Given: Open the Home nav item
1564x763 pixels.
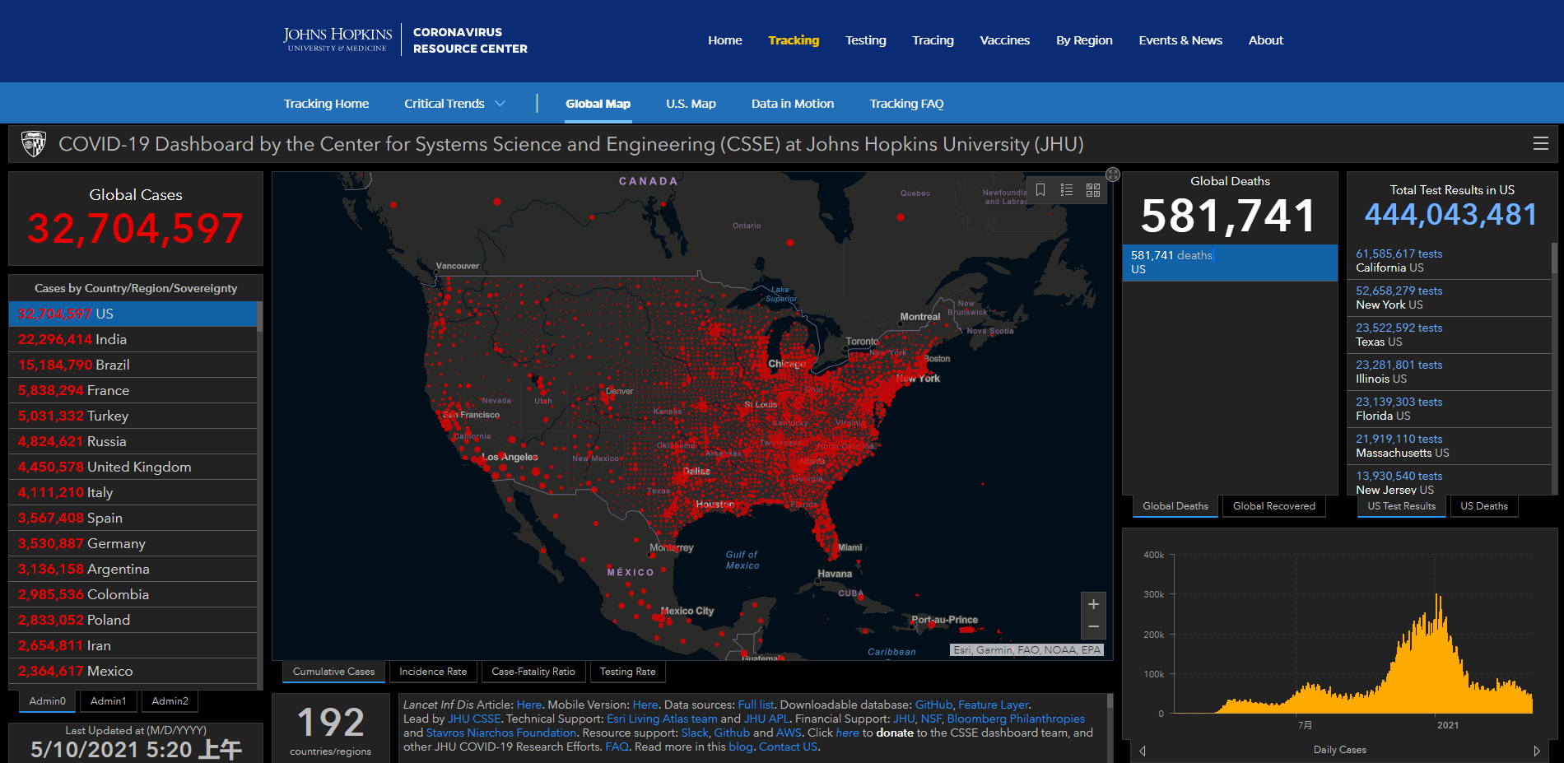Looking at the screenshot, I should coord(724,40).
